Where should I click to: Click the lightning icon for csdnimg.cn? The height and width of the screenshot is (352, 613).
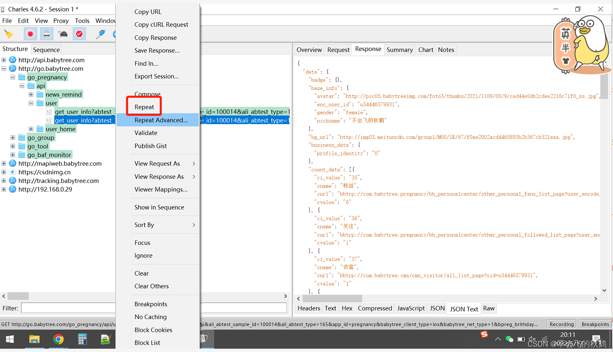tap(13, 172)
